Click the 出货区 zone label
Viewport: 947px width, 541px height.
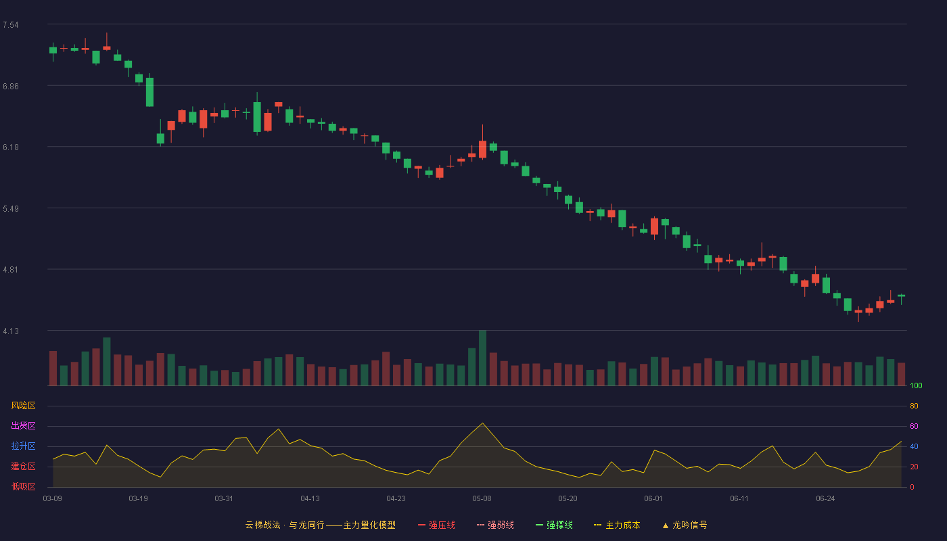[x=23, y=426]
